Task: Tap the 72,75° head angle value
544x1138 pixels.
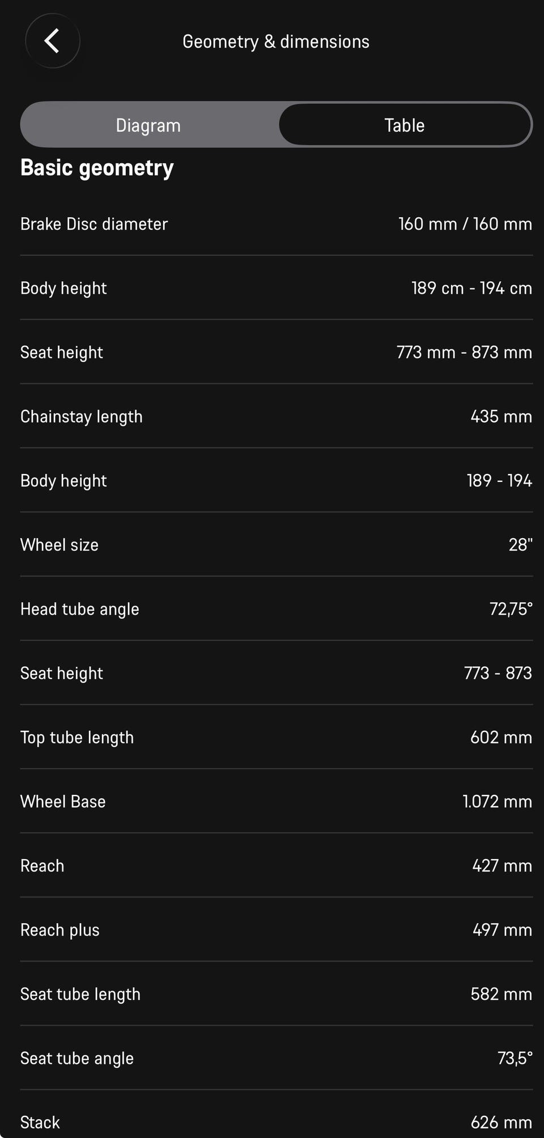Action: [511, 609]
